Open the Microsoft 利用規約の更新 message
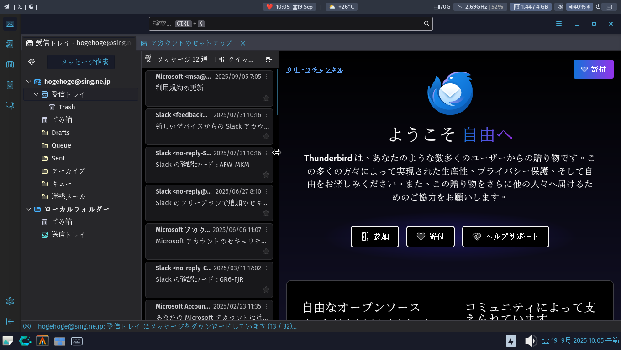 pos(209,88)
